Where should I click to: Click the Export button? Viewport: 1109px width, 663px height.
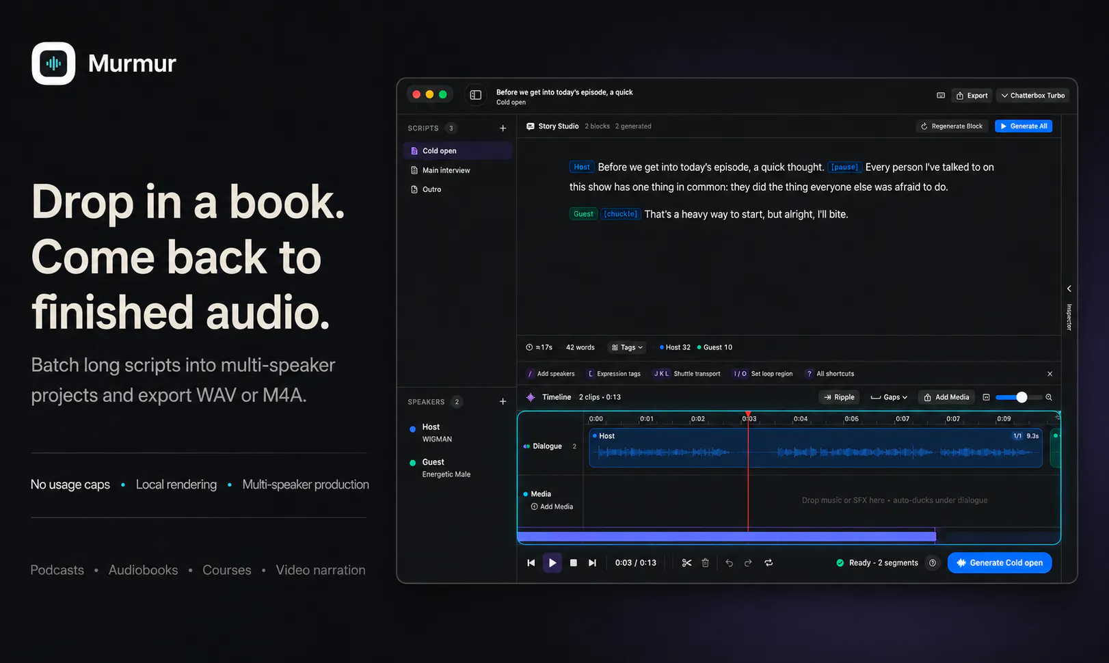coord(972,96)
